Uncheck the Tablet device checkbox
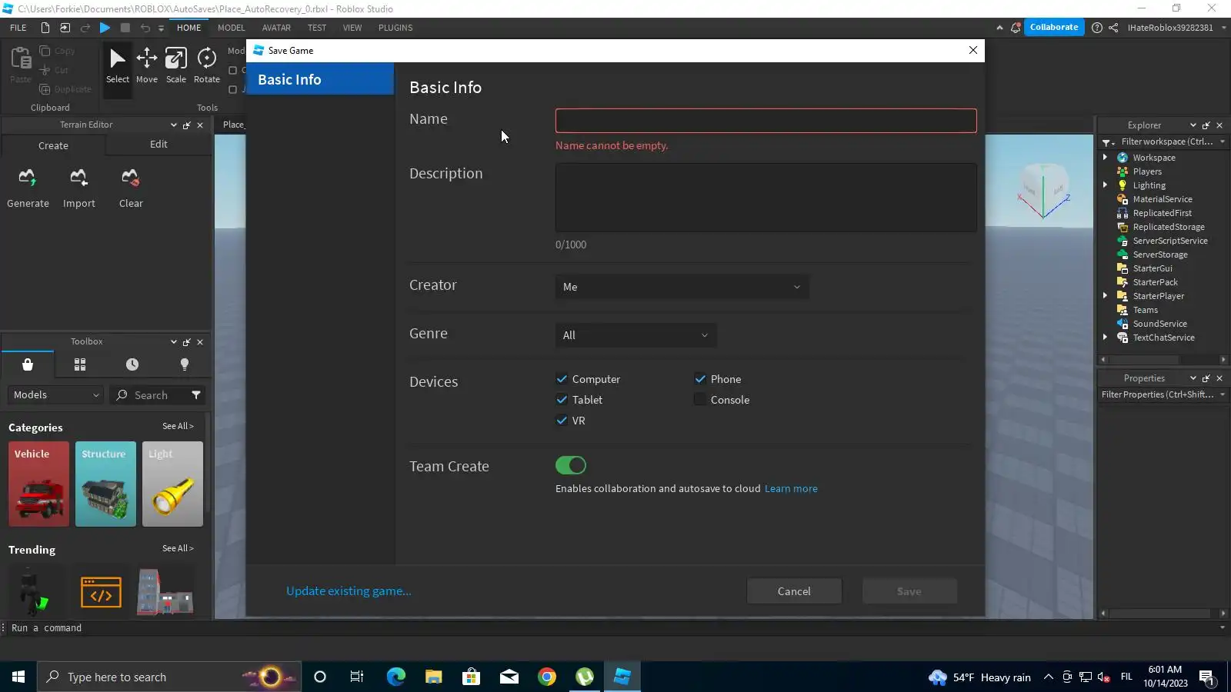Viewport: 1231px width, 692px height. [562, 400]
